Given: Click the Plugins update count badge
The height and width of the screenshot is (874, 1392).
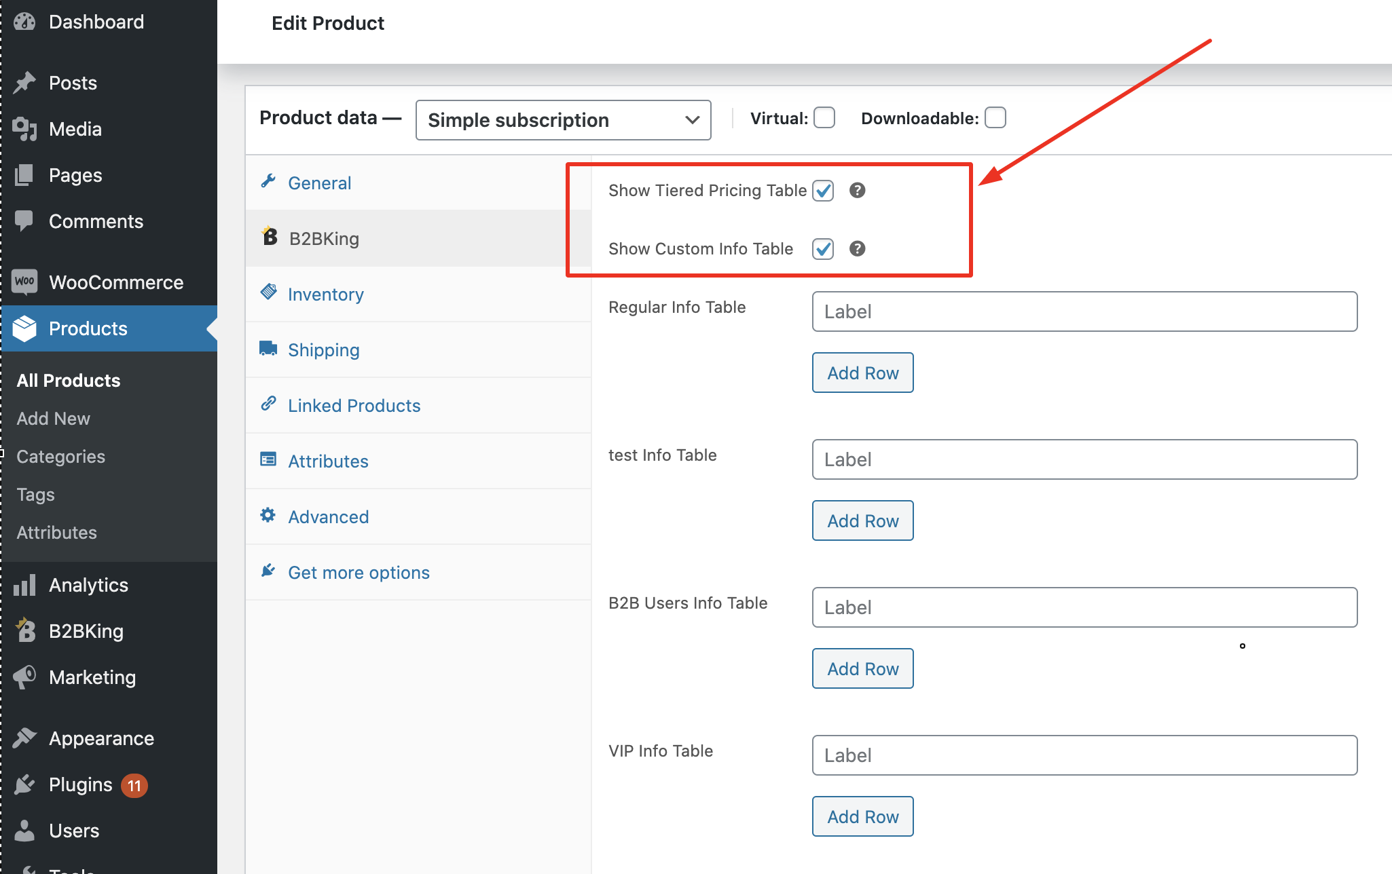Looking at the screenshot, I should [134, 786].
